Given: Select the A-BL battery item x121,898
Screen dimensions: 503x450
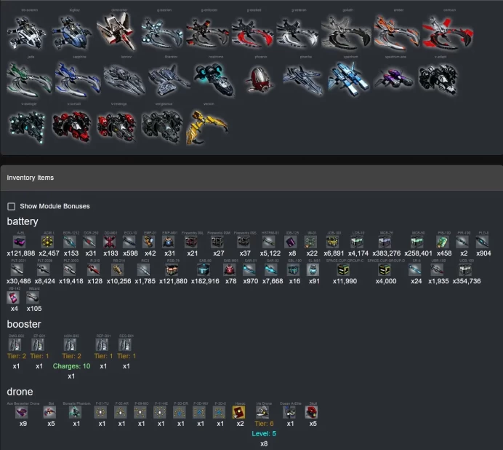Looking at the screenshot, I should click(19, 242).
